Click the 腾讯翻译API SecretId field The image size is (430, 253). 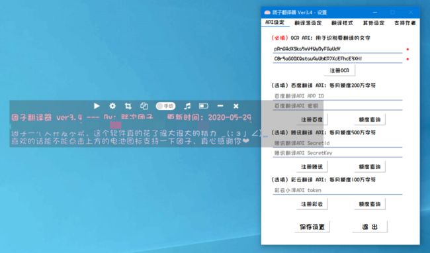[x=337, y=143]
